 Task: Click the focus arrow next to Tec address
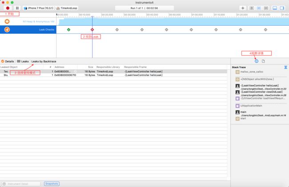[75, 72]
